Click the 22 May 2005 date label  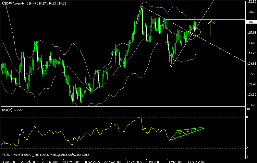pos(113,161)
